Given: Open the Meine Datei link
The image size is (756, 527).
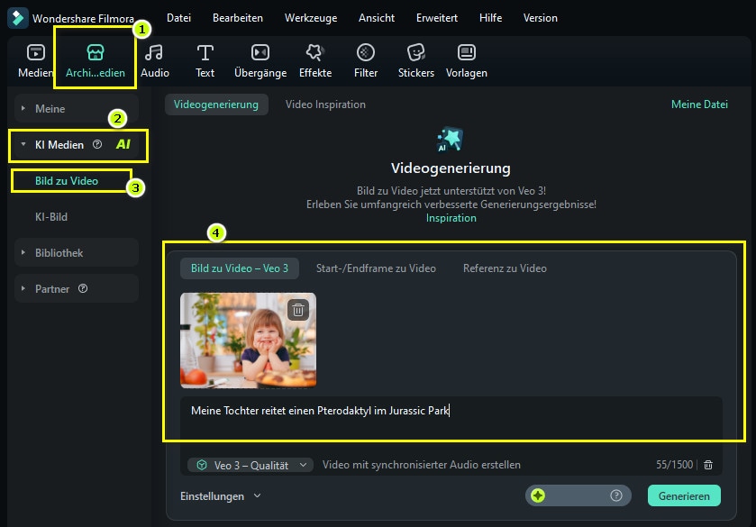Looking at the screenshot, I should click(x=699, y=104).
